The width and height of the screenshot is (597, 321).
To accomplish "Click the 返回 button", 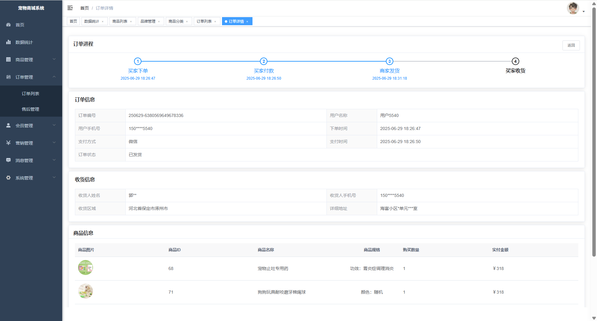I will [571, 45].
